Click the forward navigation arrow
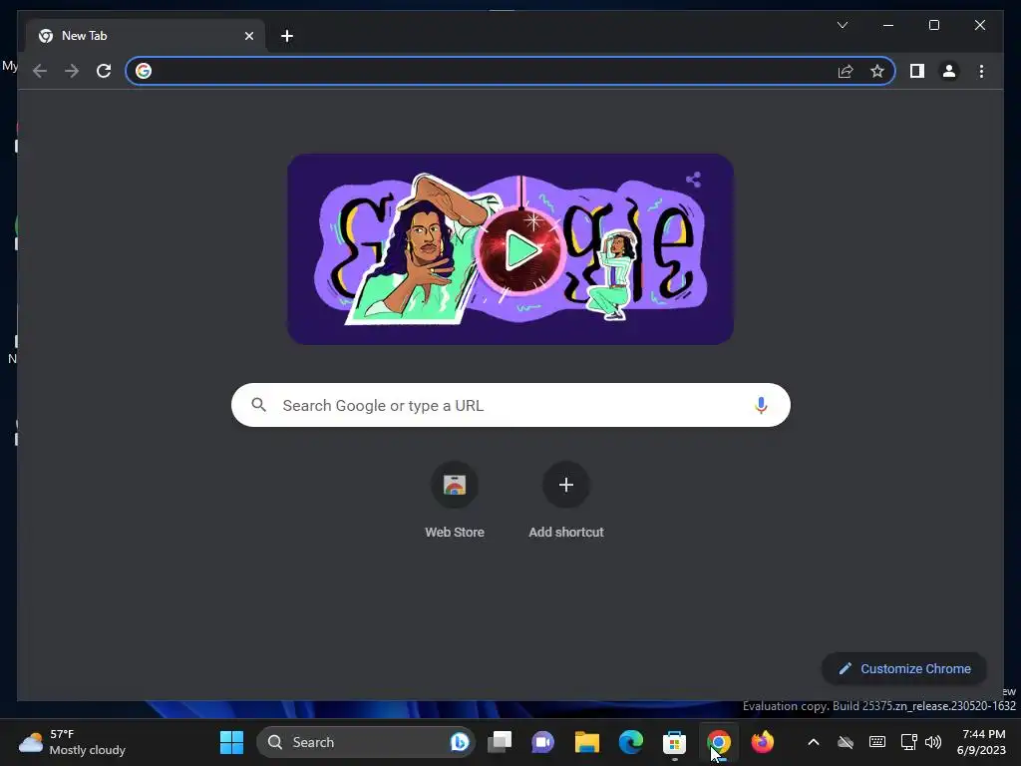 (x=72, y=71)
